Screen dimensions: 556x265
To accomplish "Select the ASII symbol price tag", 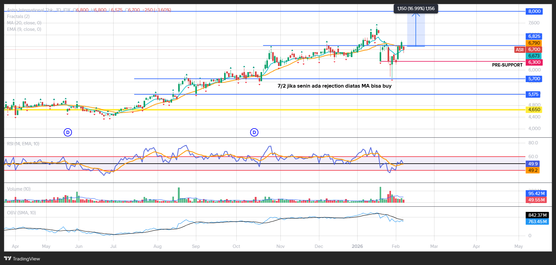I will pyautogui.click(x=519, y=49).
